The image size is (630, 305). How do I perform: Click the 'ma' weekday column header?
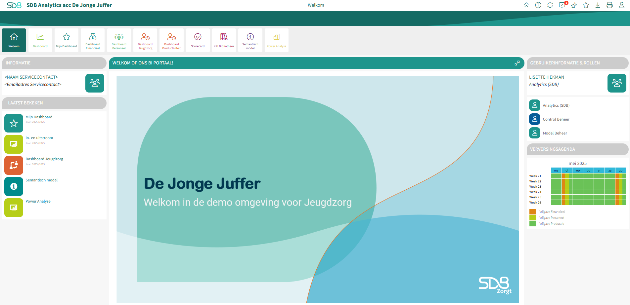(x=556, y=171)
